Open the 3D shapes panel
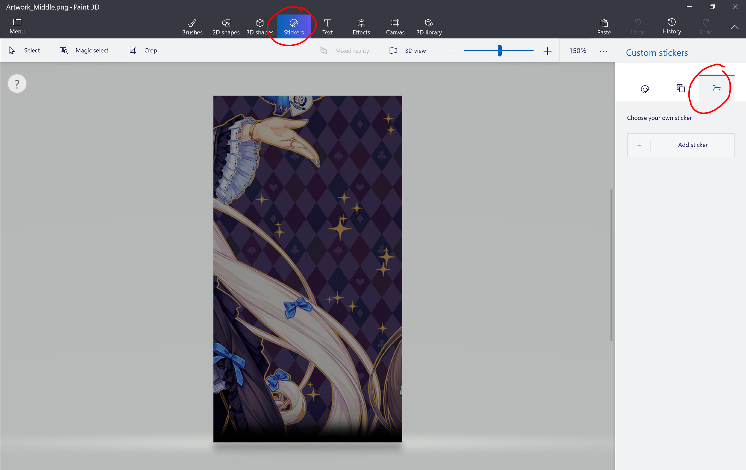 pyautogui.click(x=260, y=27)
